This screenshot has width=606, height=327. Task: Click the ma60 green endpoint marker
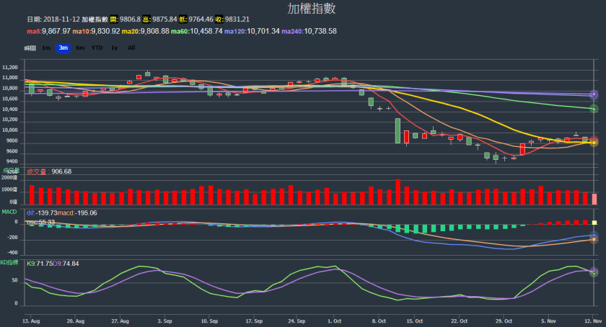click(594, 109)
